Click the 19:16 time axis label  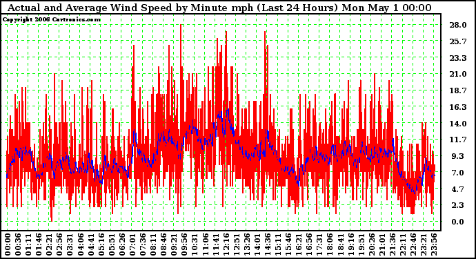(350, 244)
